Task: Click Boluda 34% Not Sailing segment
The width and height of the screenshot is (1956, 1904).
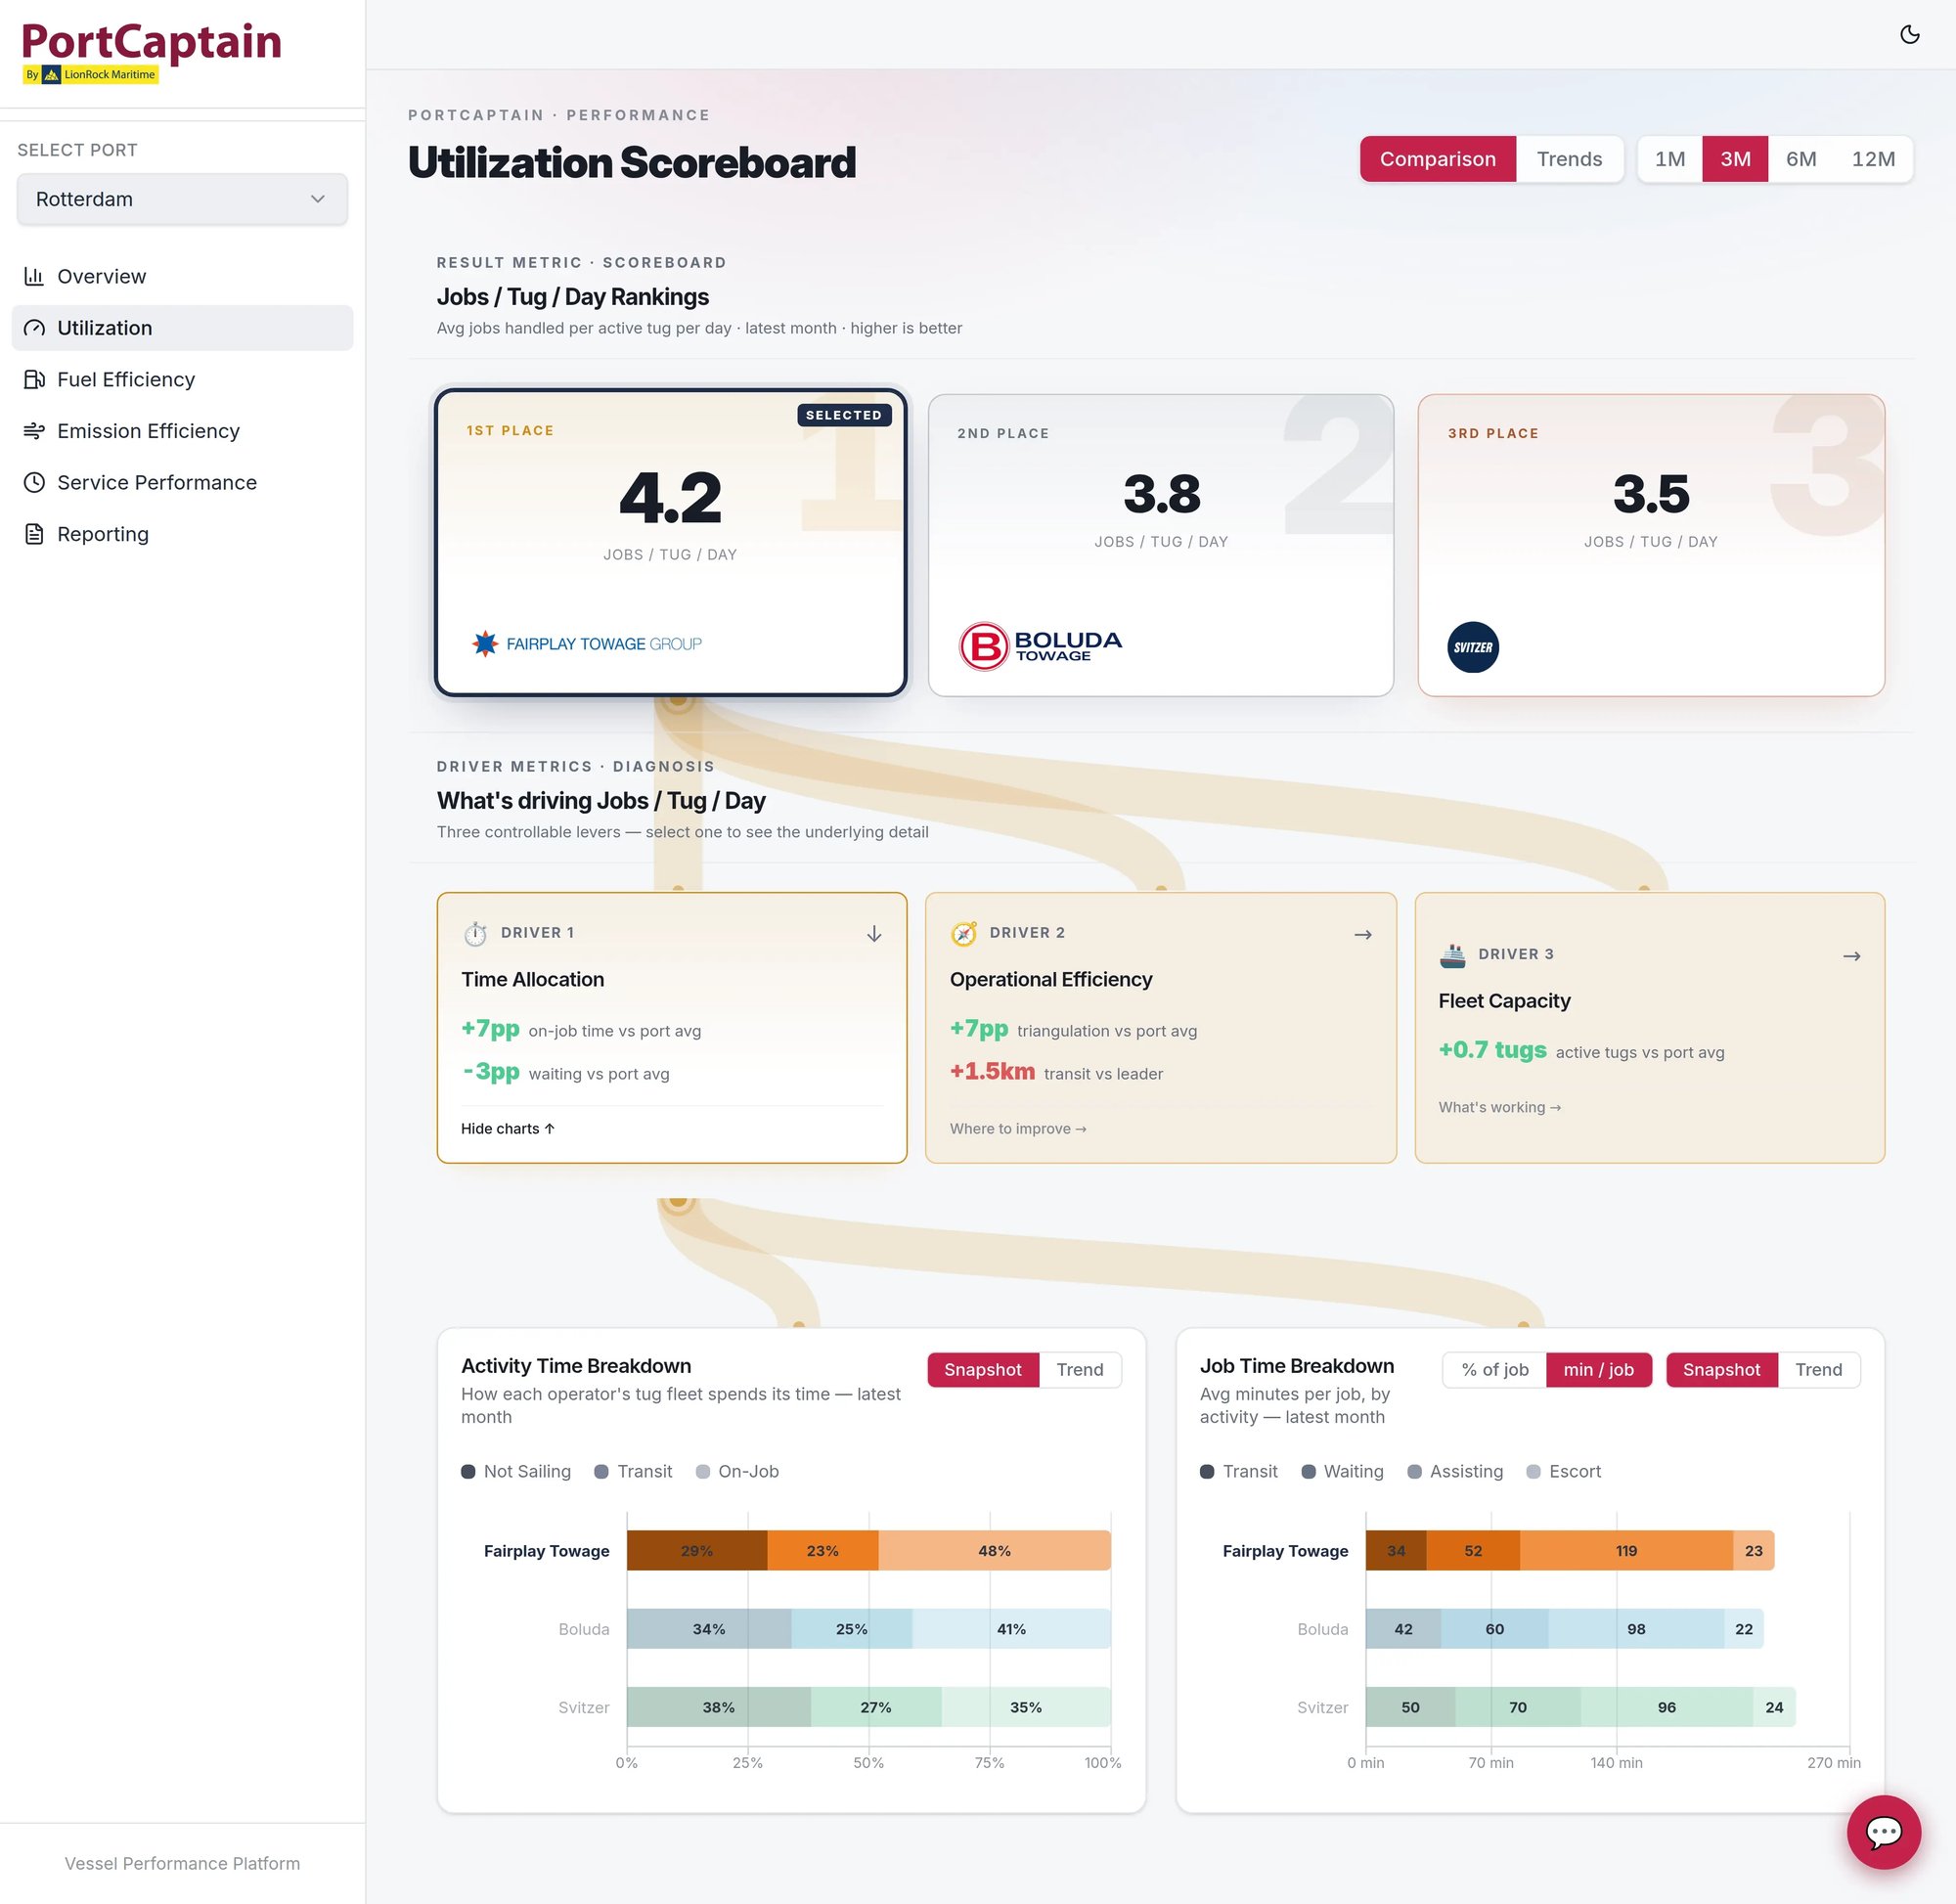Action: tap(709, 1628)
